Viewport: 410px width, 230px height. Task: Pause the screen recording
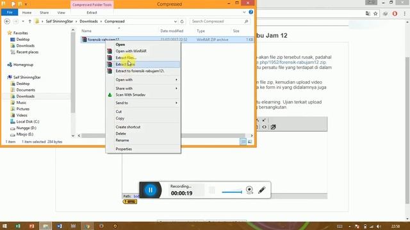pos(151,190)
